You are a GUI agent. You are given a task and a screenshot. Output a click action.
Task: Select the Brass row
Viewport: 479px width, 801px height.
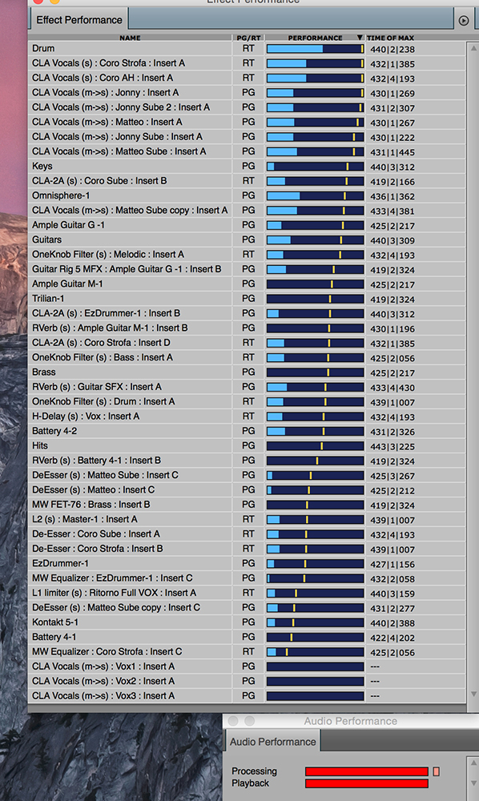coord(44,372)
